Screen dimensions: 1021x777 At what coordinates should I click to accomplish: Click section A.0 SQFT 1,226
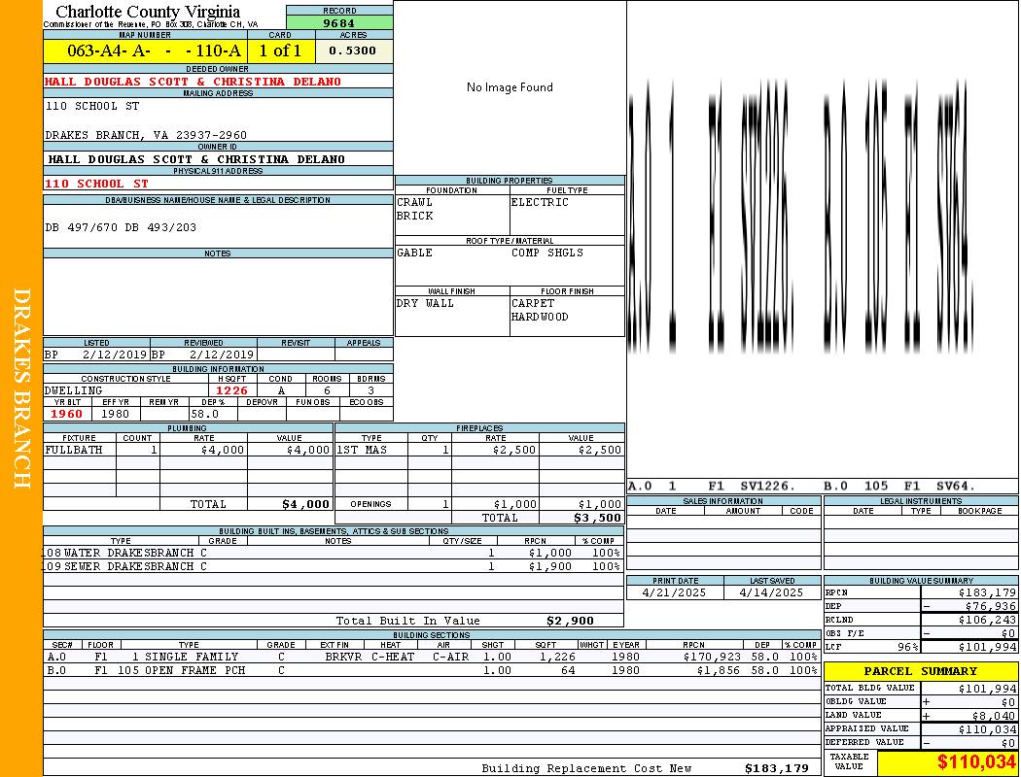coord(557,658)
